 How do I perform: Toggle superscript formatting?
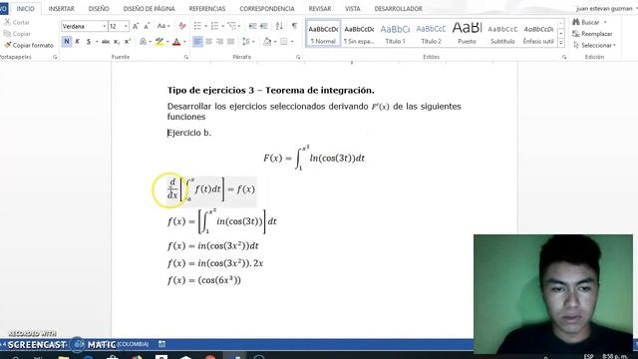coord(128,42)
